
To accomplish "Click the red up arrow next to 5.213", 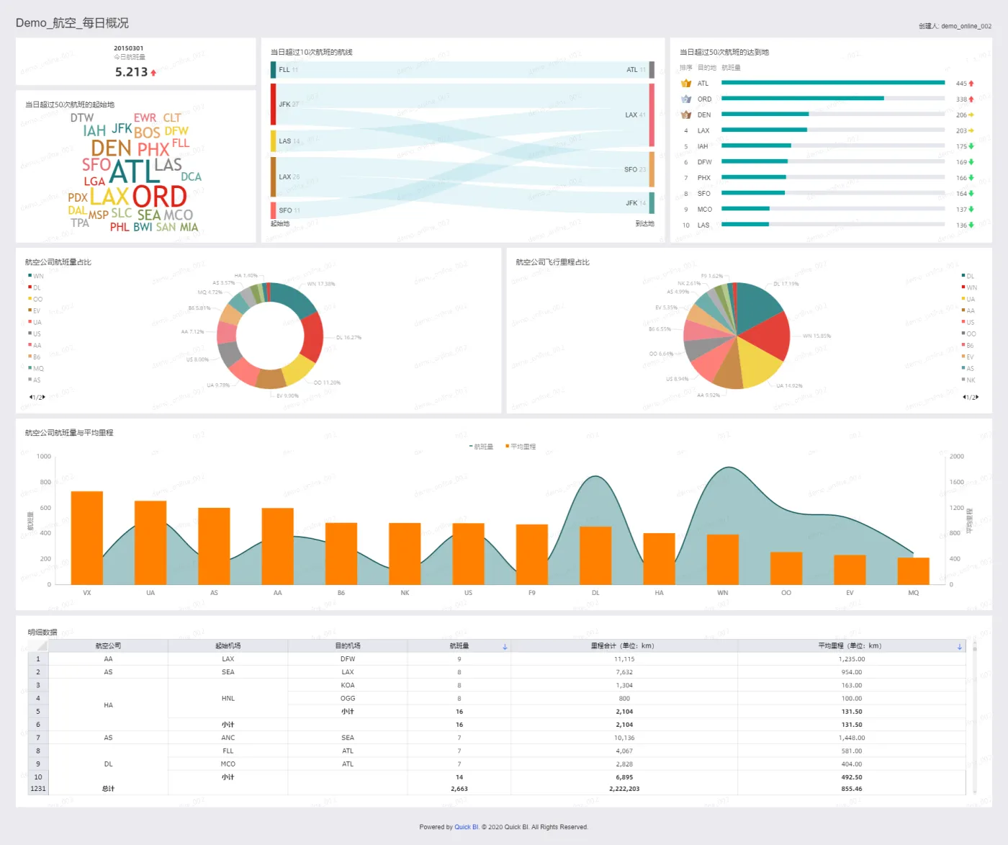I will click(x=153, y=73).
